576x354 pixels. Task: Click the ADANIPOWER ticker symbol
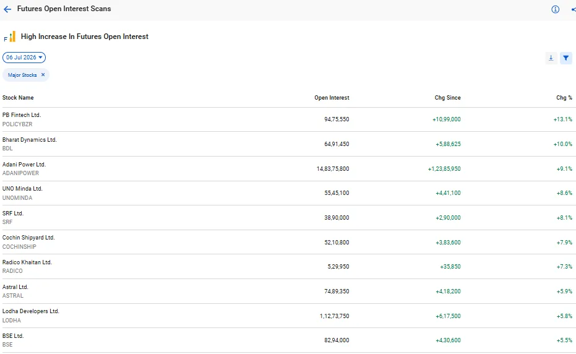point(20,173)
